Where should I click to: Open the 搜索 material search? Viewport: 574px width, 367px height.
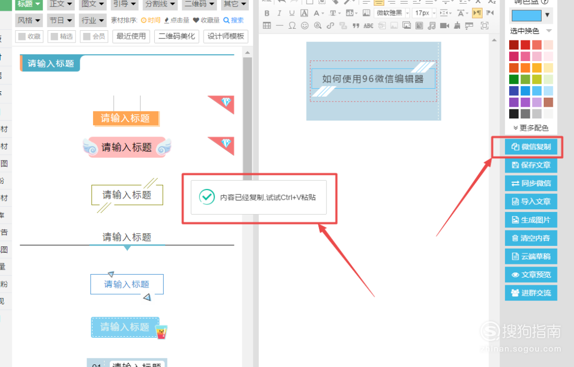[x=233, y=20]
